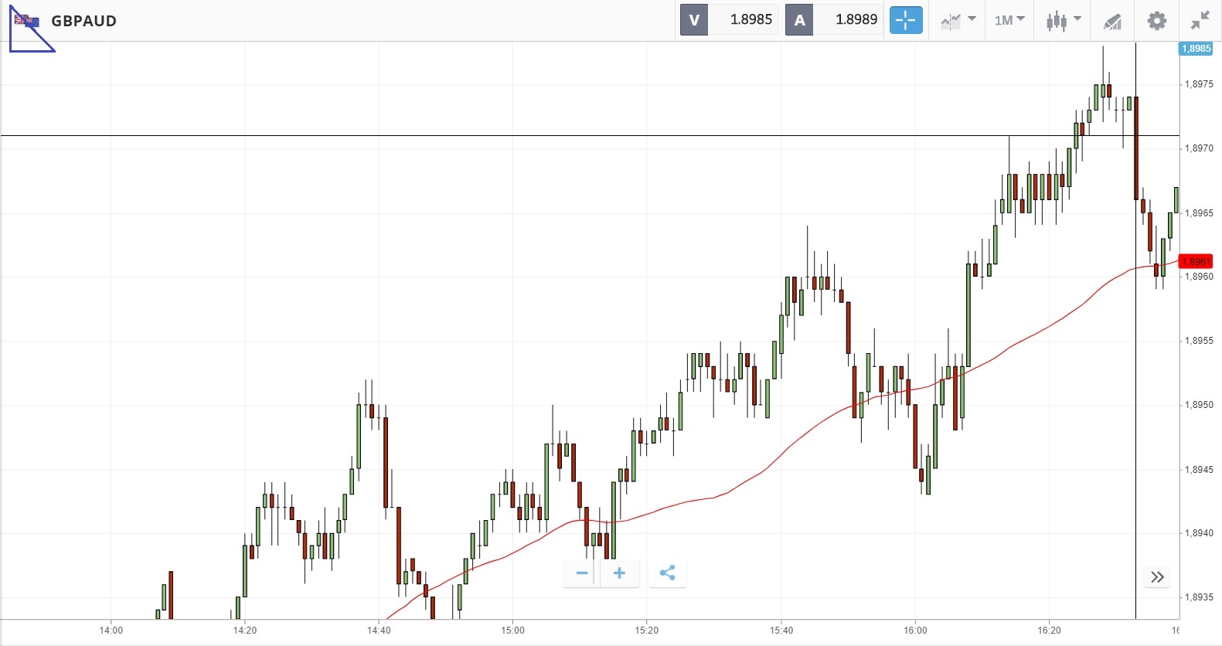
Task: Open the indicators comparison dropdown
Action: (x=958, y=21)
